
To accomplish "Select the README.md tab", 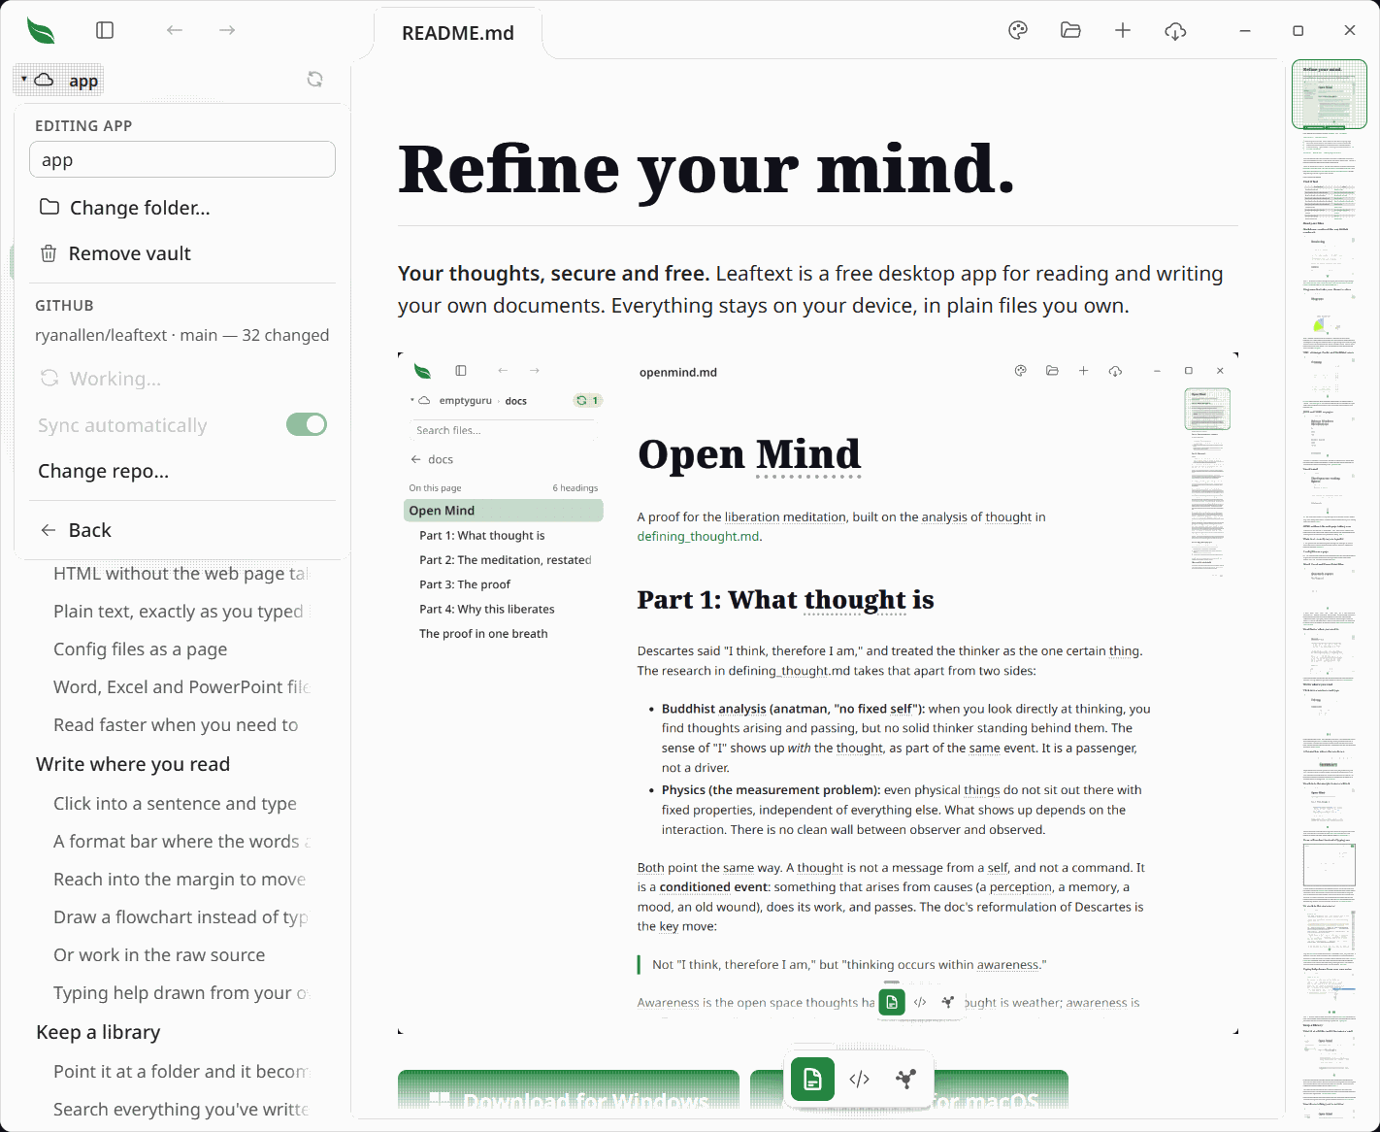I will click(458, 33).
